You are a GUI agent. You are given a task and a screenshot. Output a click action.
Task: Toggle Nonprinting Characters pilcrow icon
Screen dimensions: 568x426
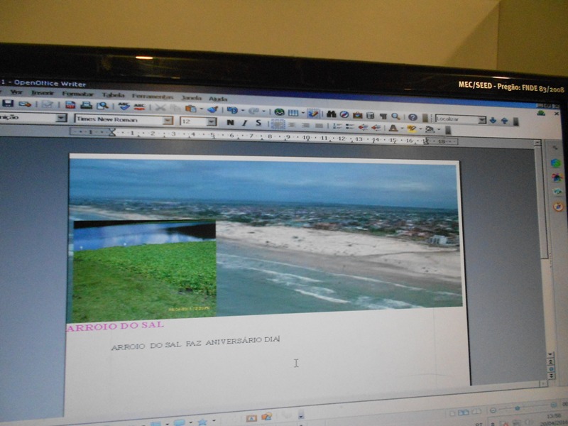(383, 116)
